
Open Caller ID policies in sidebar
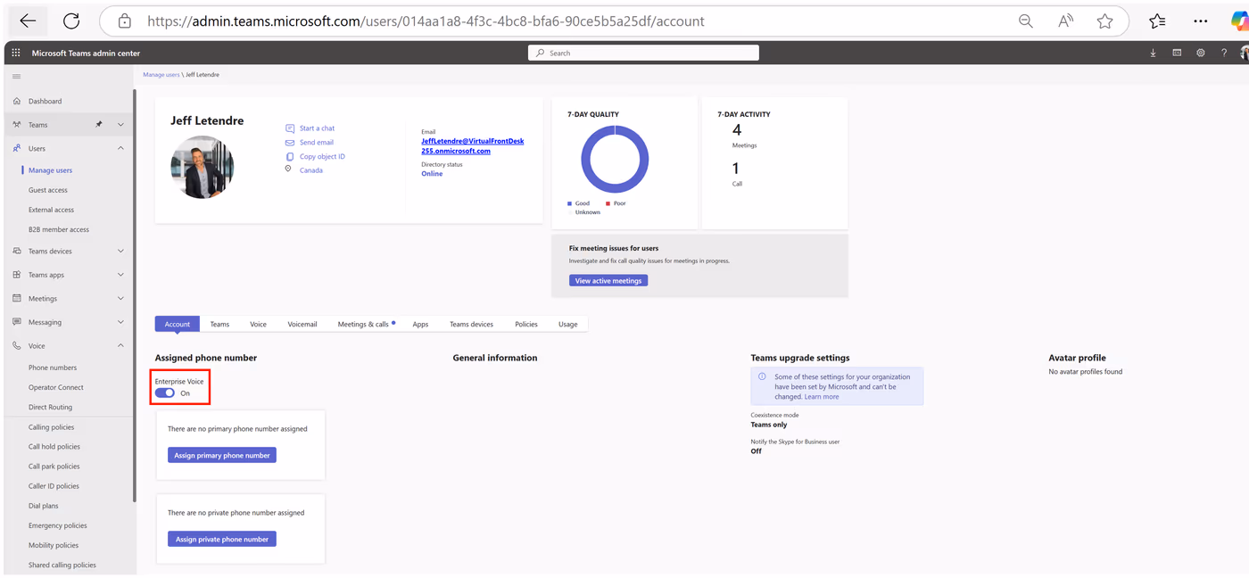click(x=54, y=486)
